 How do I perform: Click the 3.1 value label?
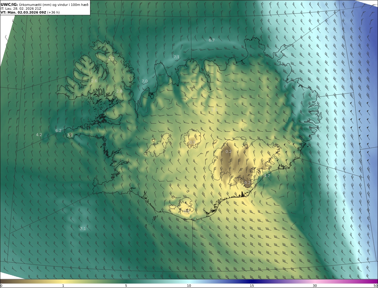pos(70,135)
